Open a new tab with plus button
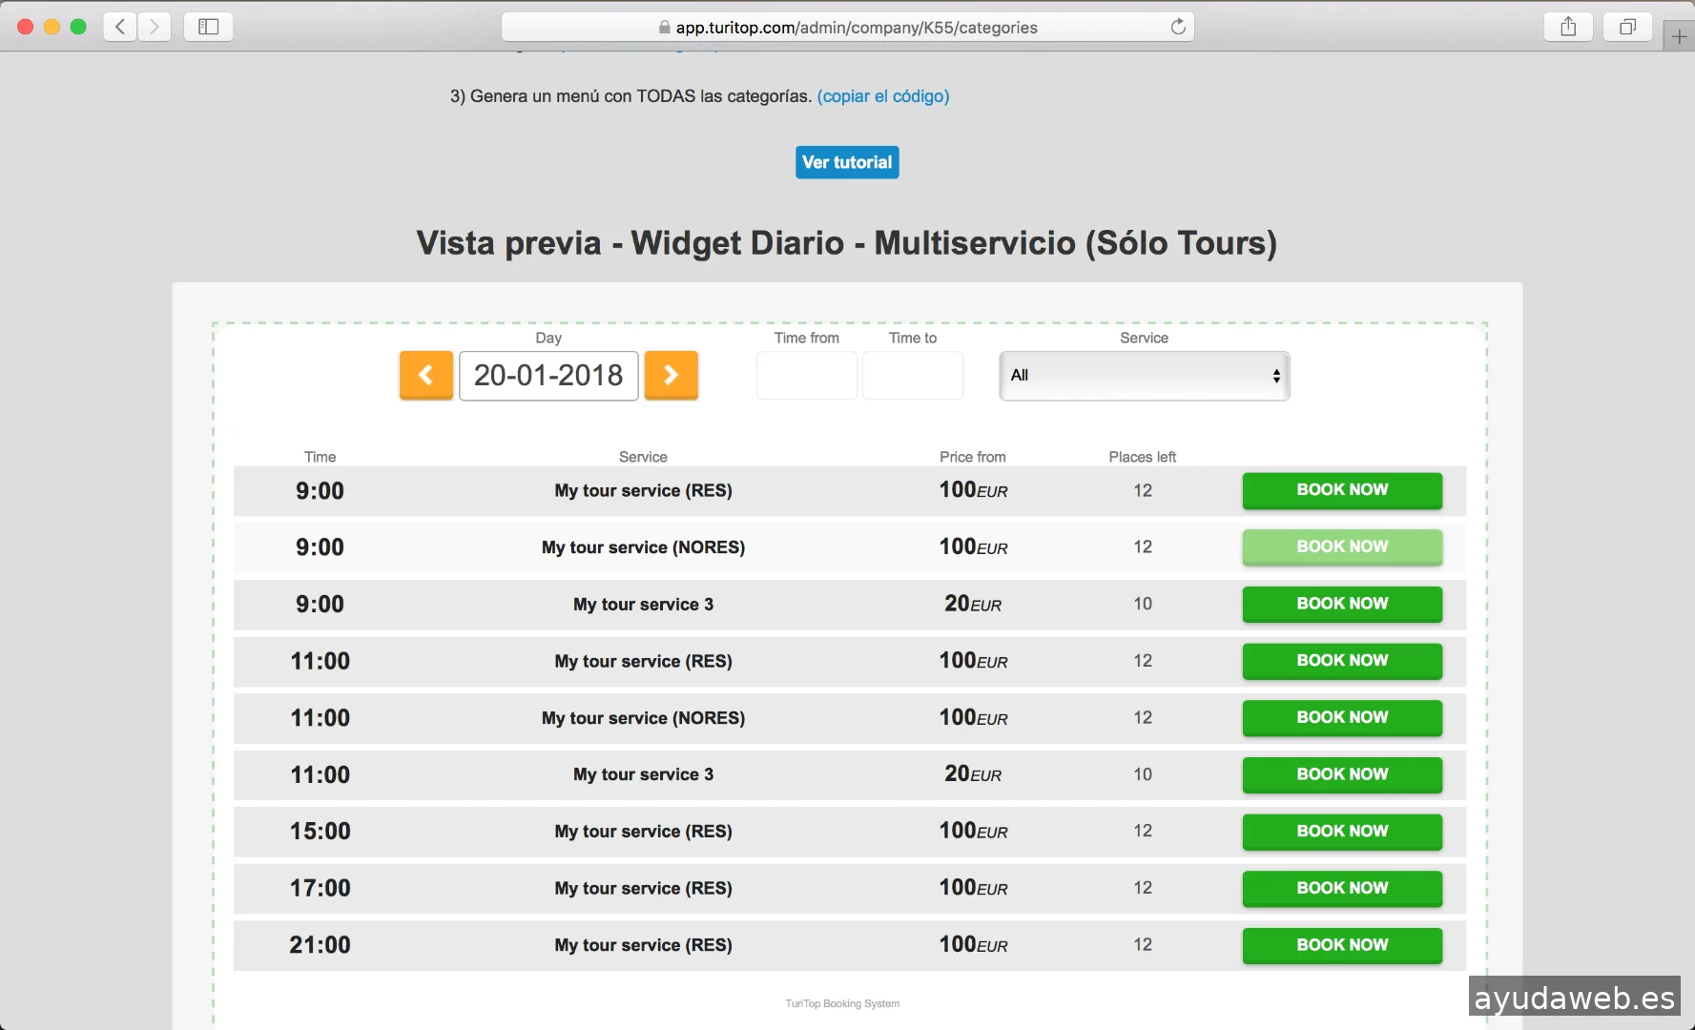This screenshot has height=1030, width=1695. coord(1679,37)
